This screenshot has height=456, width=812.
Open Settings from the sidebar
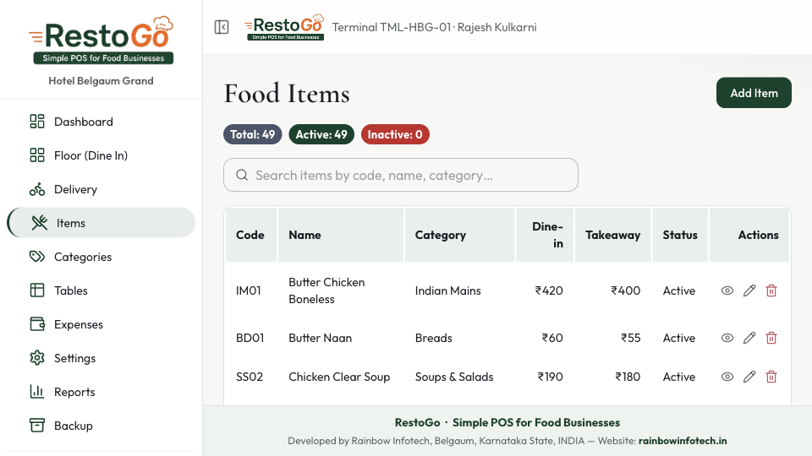pos(101,358)
